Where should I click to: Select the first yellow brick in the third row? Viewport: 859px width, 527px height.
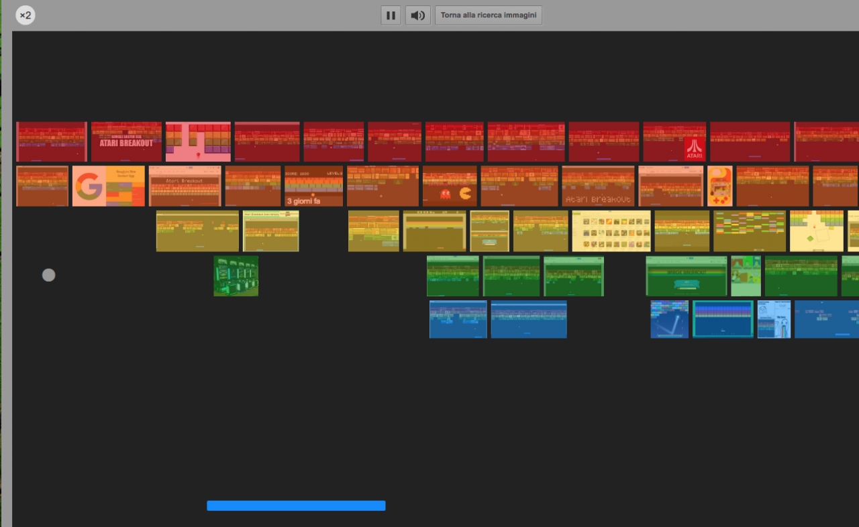197,231
